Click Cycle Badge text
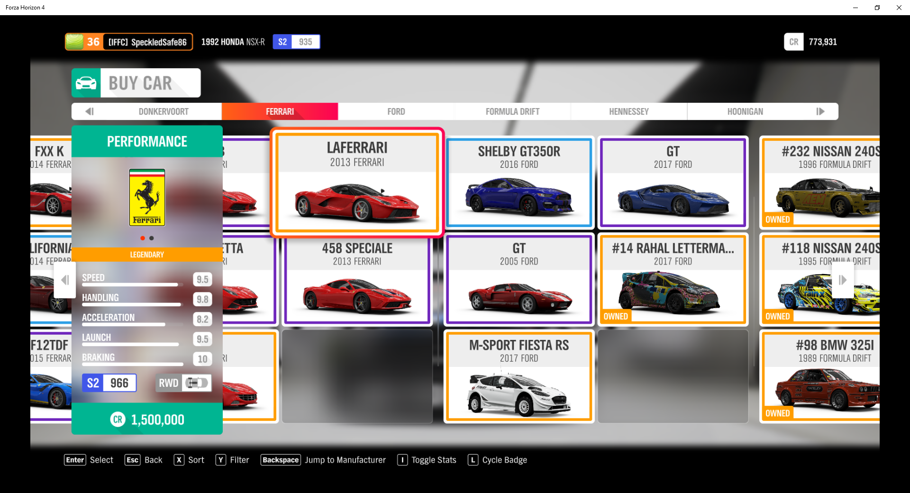 pyautogui.click(x=504, y=460)
